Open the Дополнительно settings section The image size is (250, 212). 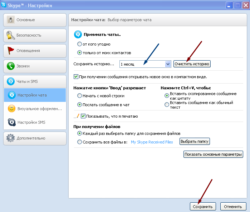35,138
